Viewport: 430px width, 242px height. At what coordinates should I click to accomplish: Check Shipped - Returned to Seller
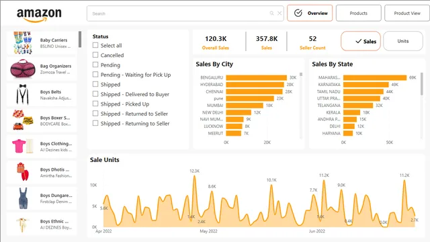click(95, 114)
